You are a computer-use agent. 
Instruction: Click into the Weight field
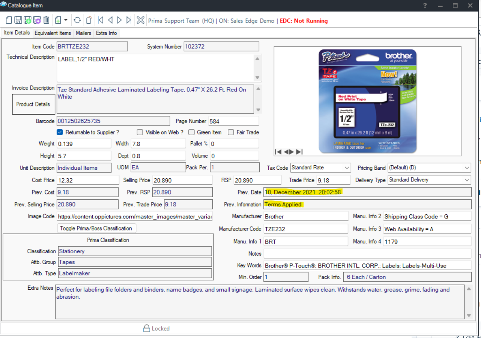coord(84,144)
